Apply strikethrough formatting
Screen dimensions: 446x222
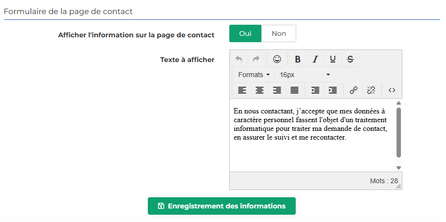click(350, 59)
